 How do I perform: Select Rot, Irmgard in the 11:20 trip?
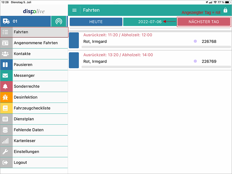(x=95, y=41)
